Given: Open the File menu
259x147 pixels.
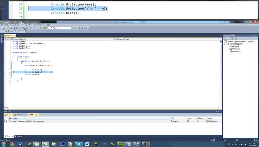Looking at the screenshot, I should pos(2,25).
